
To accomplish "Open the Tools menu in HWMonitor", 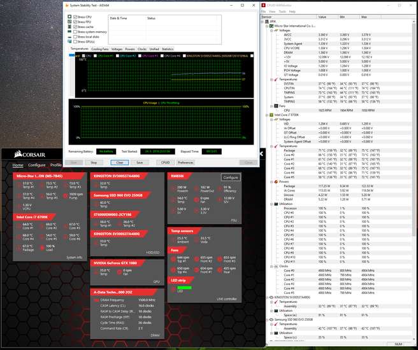I will coord(282,11).
